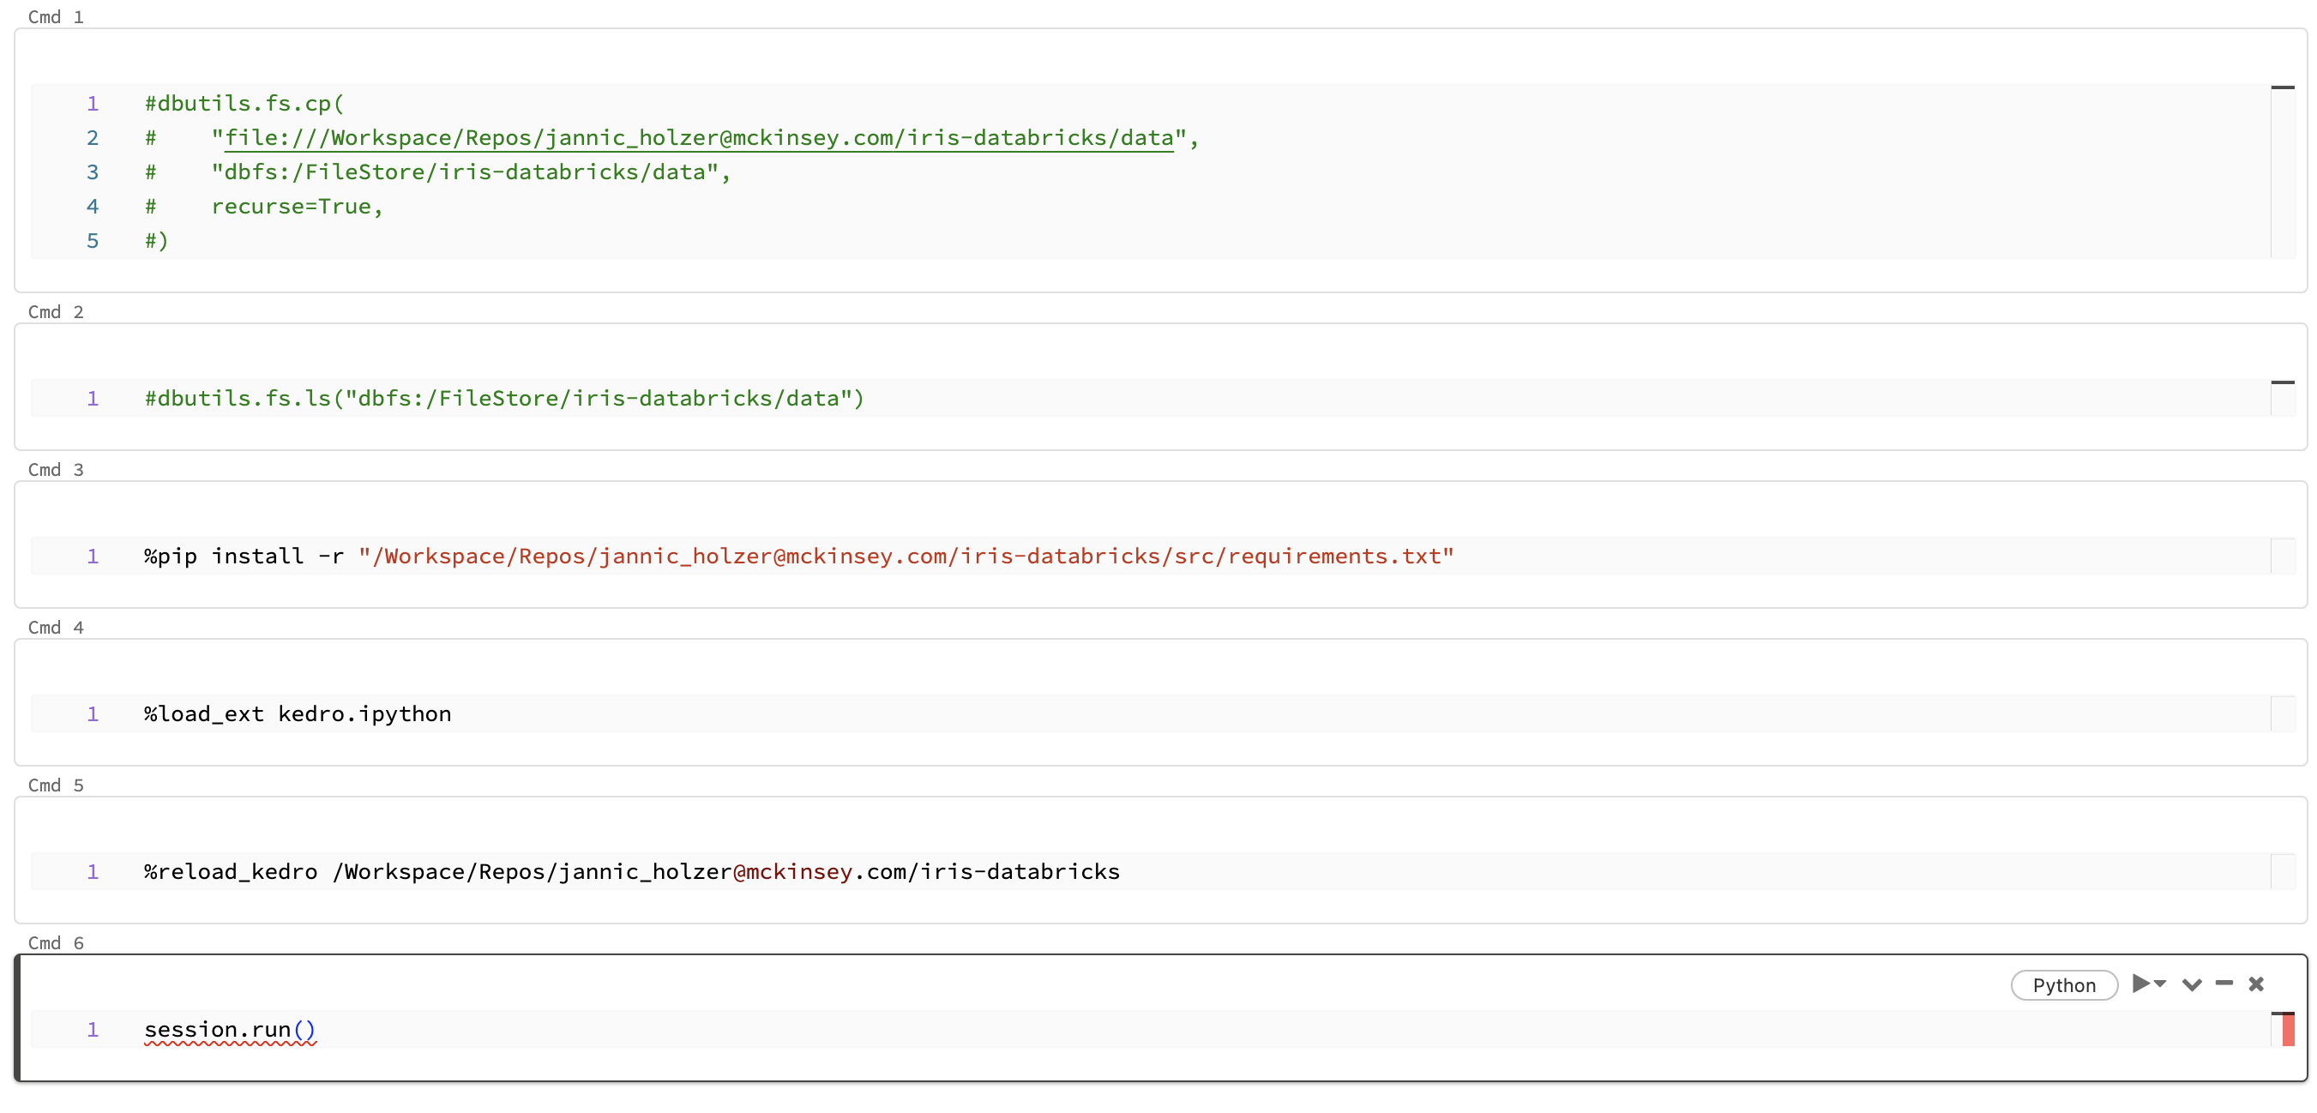Select the Cmd 6 cell header

(x=56, y=942)
